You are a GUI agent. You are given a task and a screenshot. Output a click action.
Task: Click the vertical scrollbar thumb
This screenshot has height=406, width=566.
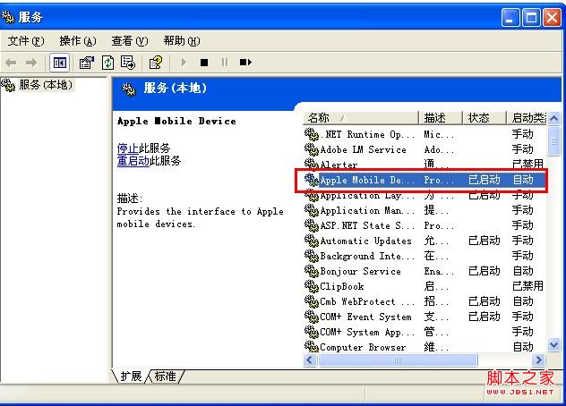pos(554,141)
